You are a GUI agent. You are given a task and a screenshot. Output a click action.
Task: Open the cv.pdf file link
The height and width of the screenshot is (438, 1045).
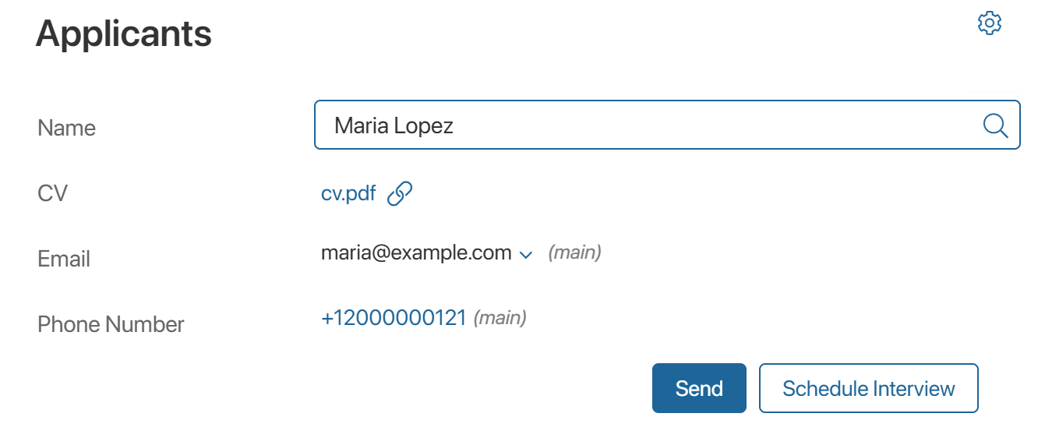tap(348, 193)
